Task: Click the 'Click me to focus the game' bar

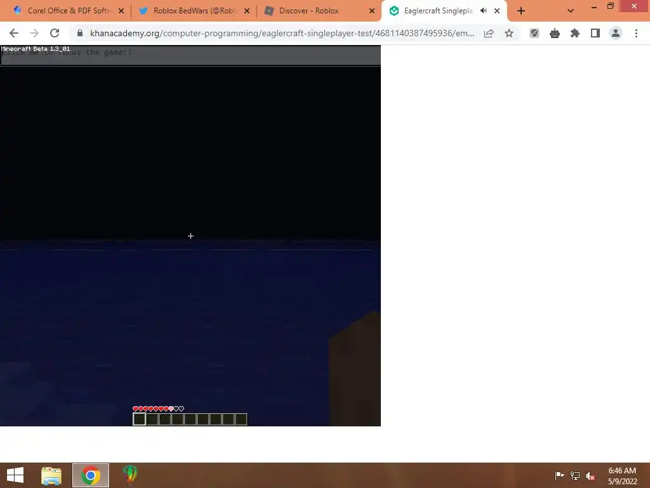Action: (190, 56)
